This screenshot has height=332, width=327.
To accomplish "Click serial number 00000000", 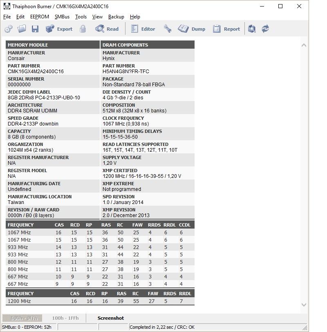I will [x=19, y=85].
